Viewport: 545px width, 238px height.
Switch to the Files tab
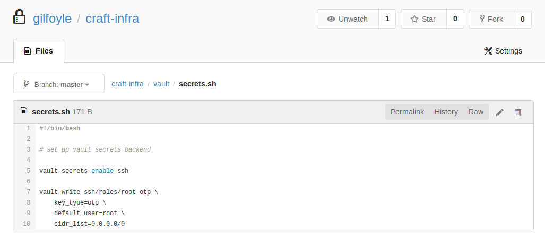39,51
